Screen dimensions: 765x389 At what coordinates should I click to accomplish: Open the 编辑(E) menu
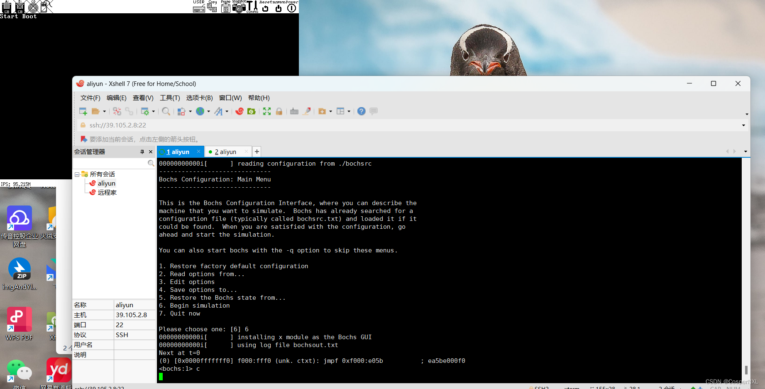[x=116, y=98]
